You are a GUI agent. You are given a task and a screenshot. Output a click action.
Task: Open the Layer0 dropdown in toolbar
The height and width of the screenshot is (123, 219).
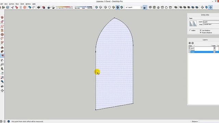coord(142,7)
